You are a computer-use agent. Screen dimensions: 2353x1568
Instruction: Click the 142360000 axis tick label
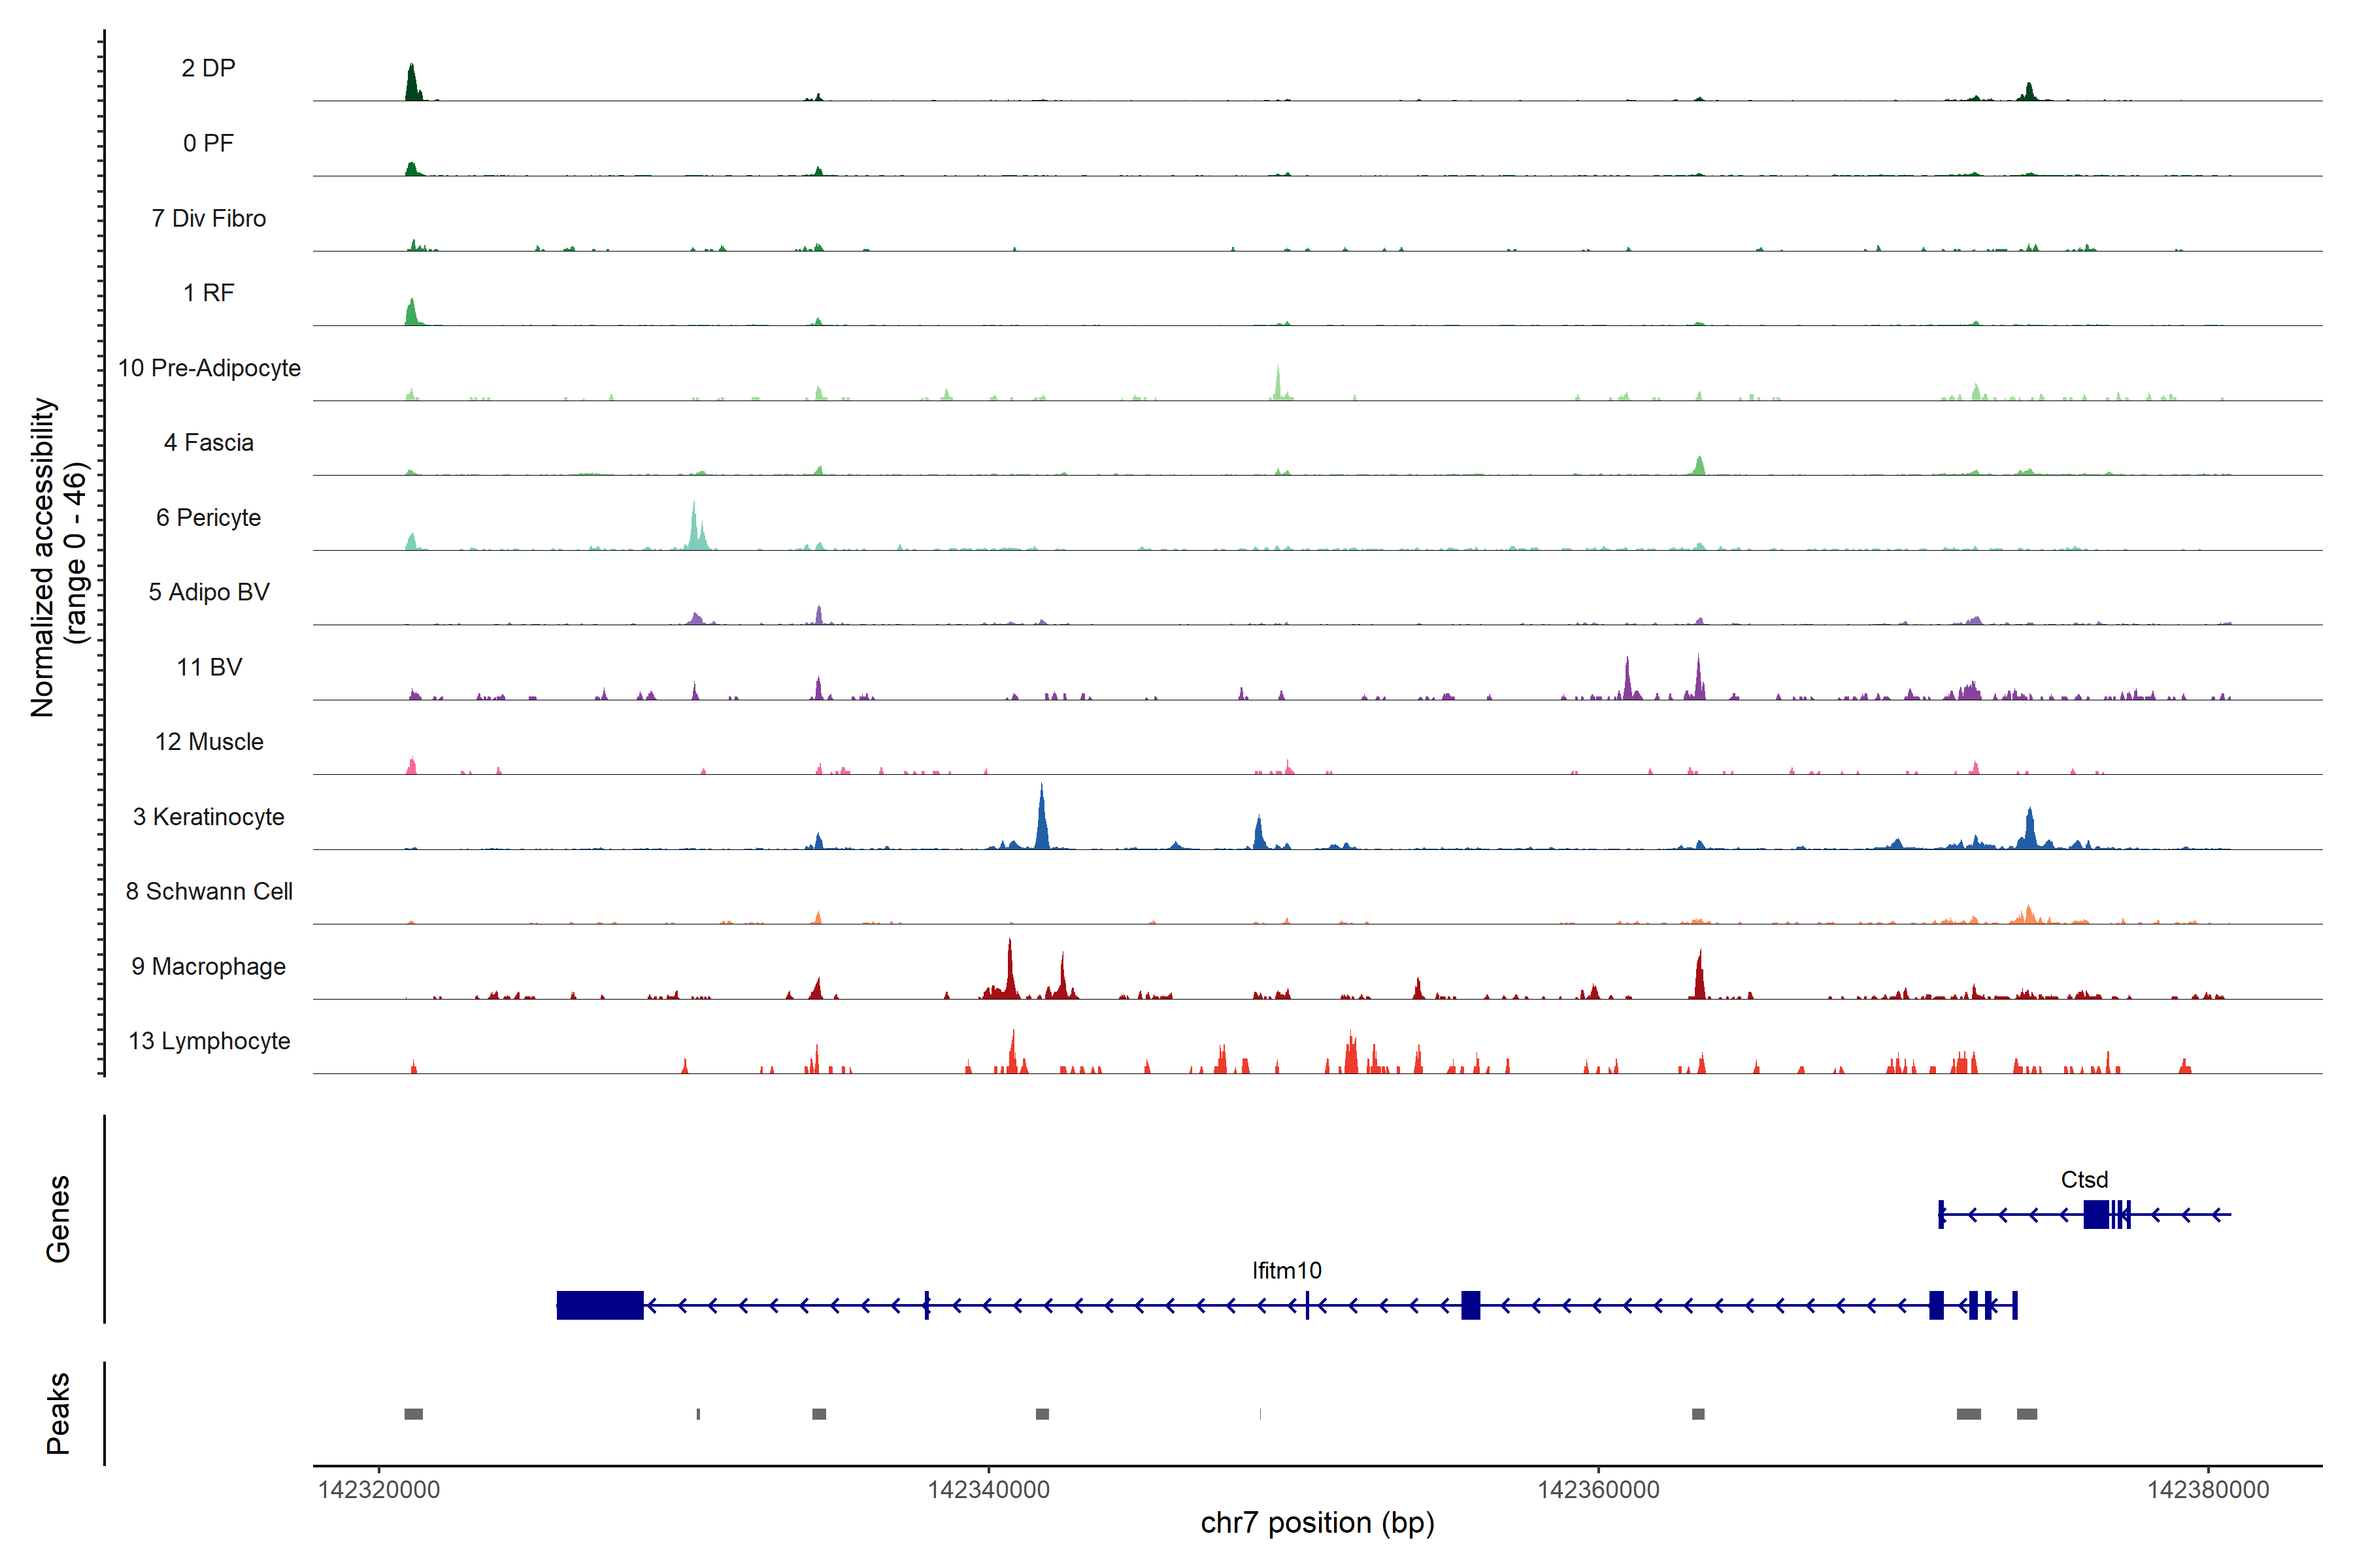click(1597, 1489)
